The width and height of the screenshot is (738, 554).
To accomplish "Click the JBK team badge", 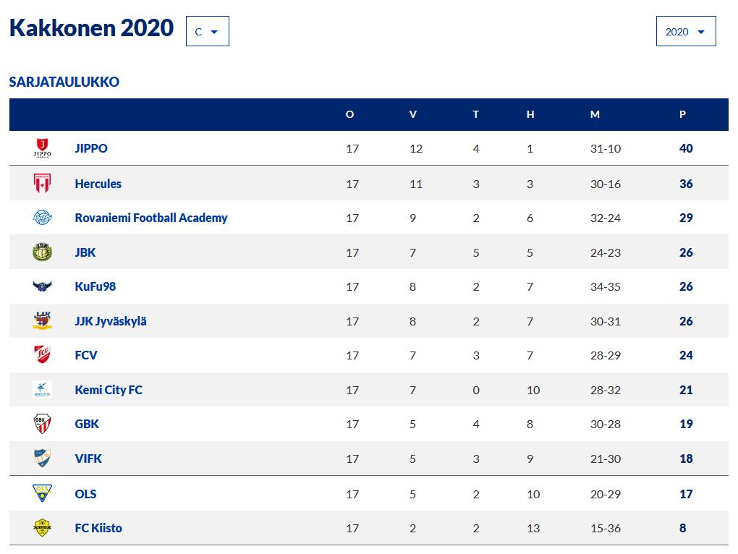I will click(43, 252).
